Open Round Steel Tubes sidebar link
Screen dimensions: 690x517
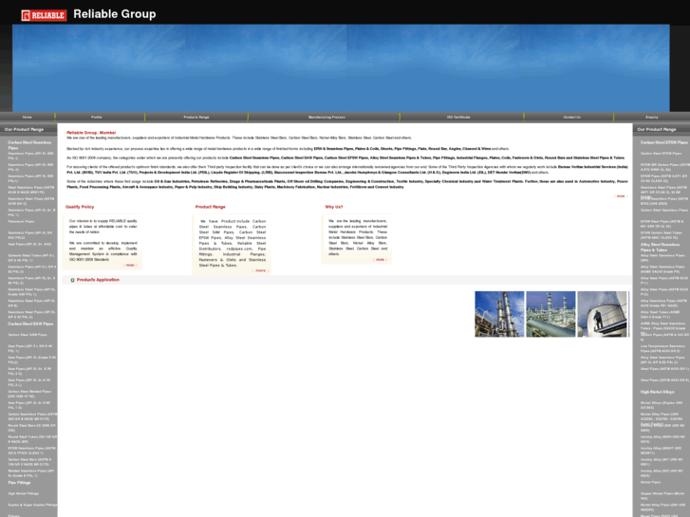31,439
